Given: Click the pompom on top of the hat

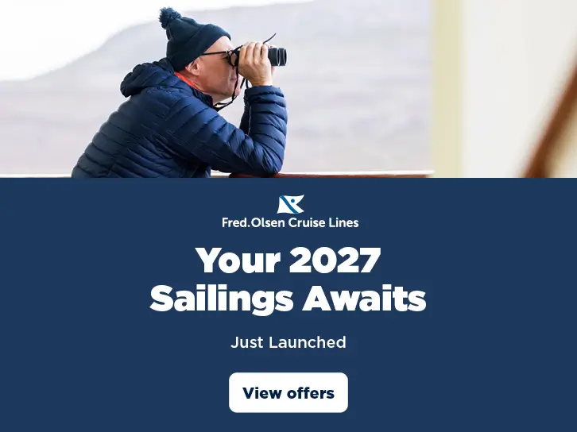Looking at the screenshot, I should tap(169, 18).
